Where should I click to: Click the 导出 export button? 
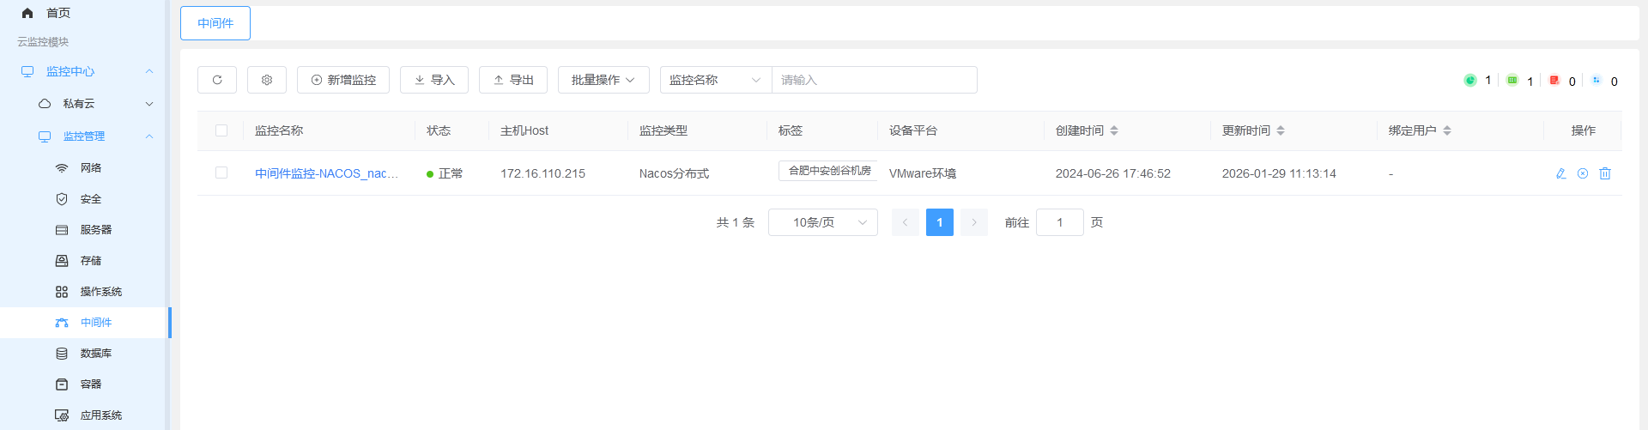513,80
